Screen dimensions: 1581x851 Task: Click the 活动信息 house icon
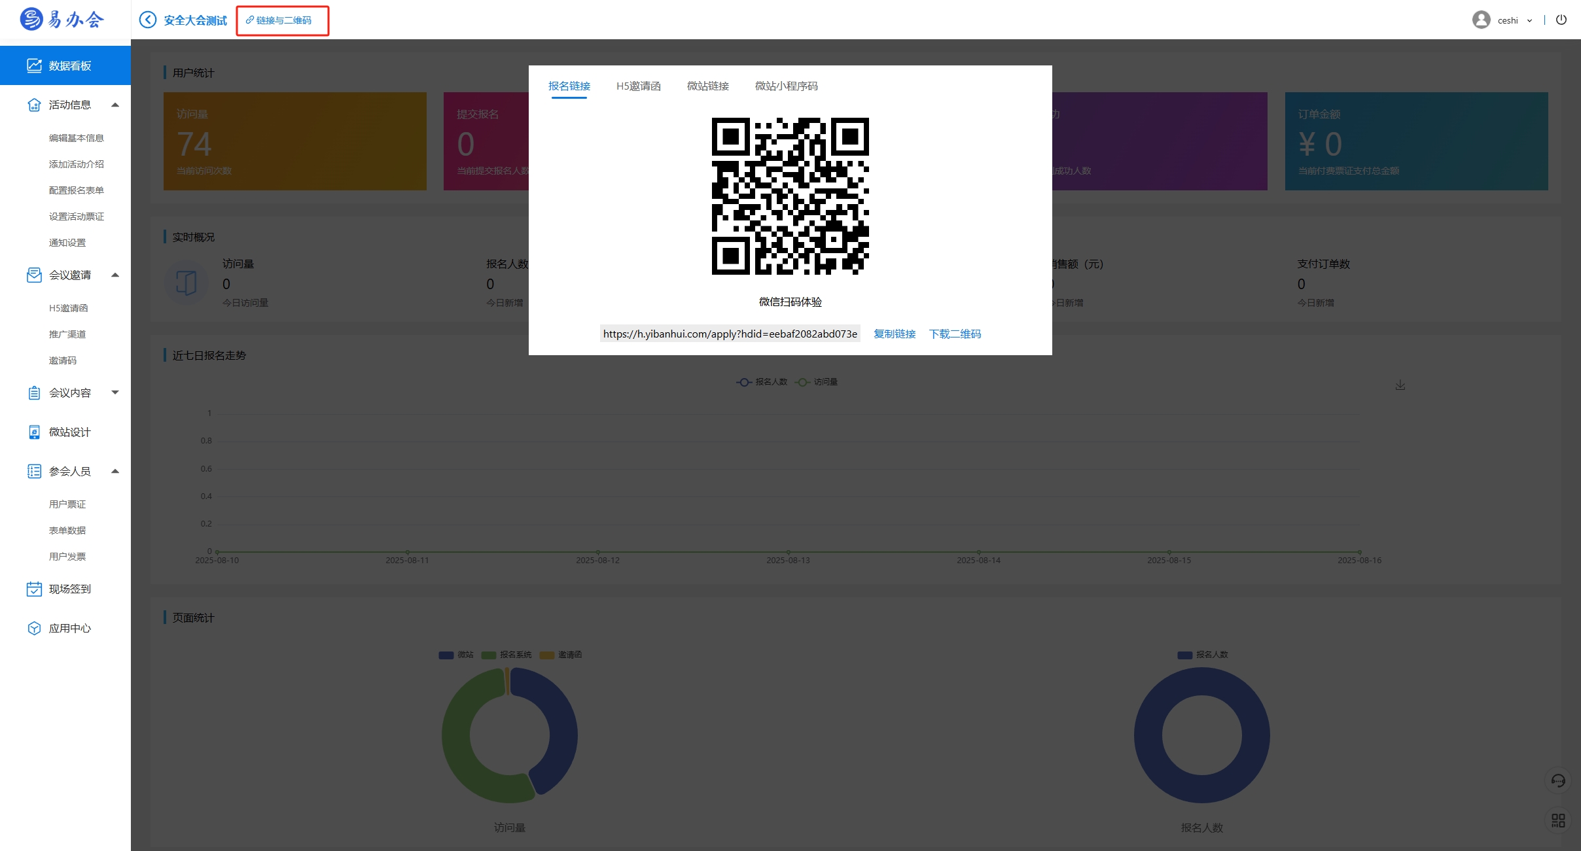click(34, 105)
